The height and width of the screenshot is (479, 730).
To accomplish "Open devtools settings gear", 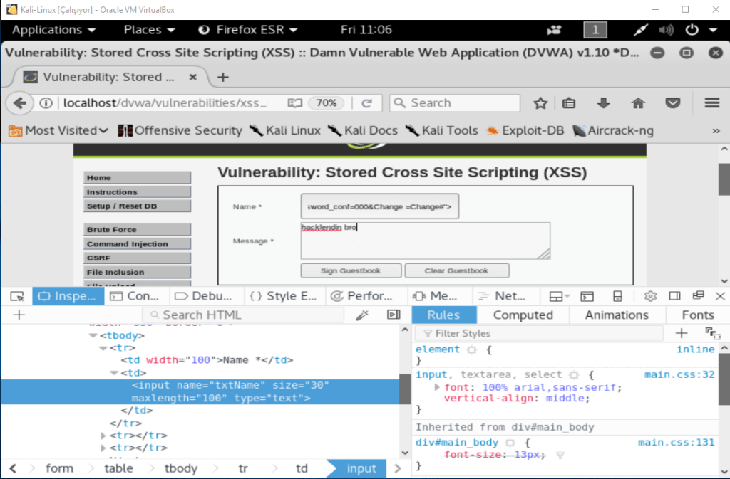I will tap(650, 296).
